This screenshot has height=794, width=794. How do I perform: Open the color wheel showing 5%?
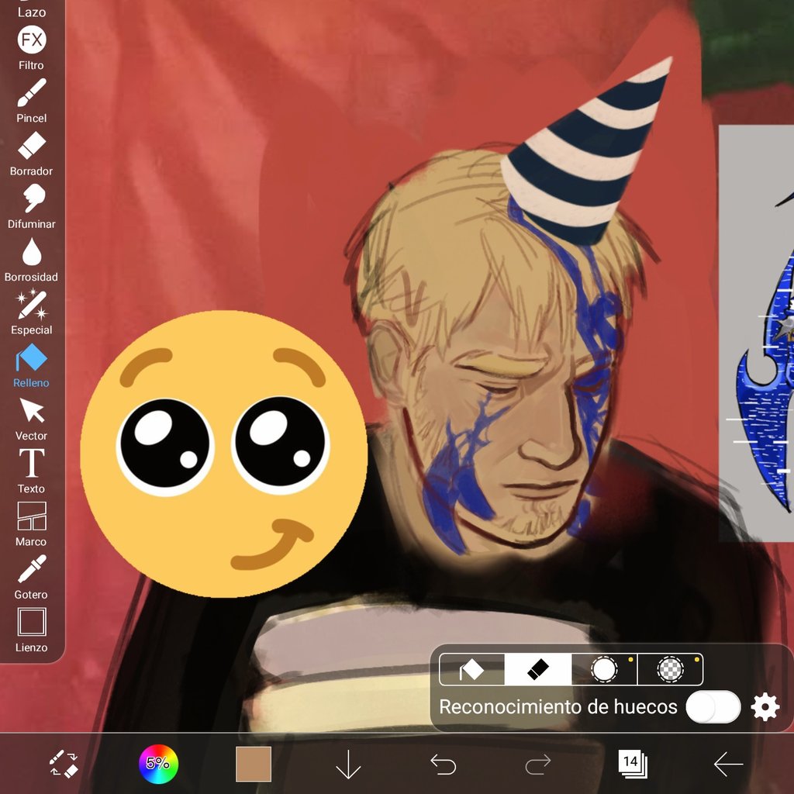point(158,764)
